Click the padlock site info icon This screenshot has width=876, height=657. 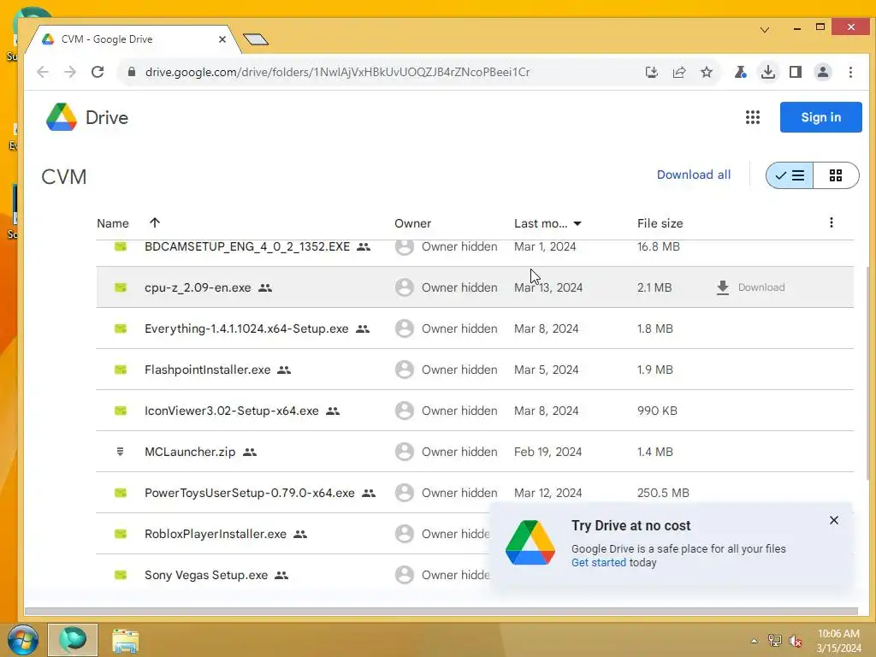click(x=132, y=72)
